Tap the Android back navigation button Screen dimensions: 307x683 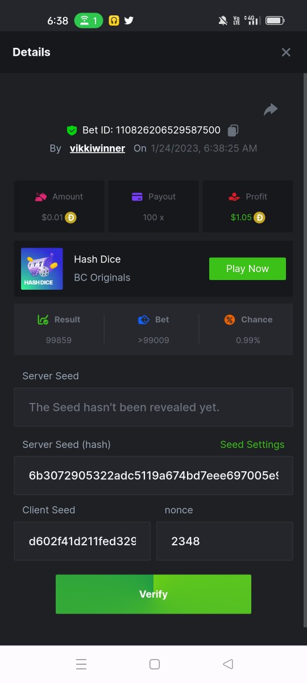coord(228,664)
